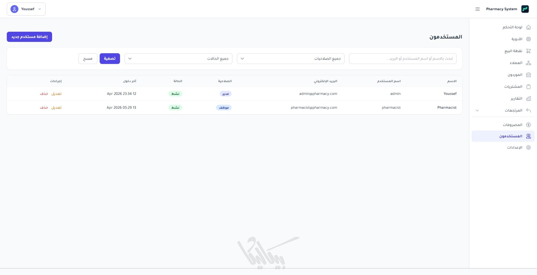This screenshot has height=275, width=537.
Task: Open the all statuses (جميع الحالات) dropdown
Action: coord(178,59)
